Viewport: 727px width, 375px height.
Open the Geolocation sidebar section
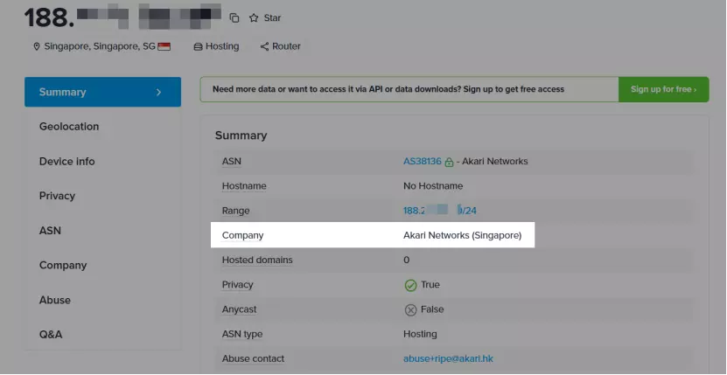pos(69,127)
